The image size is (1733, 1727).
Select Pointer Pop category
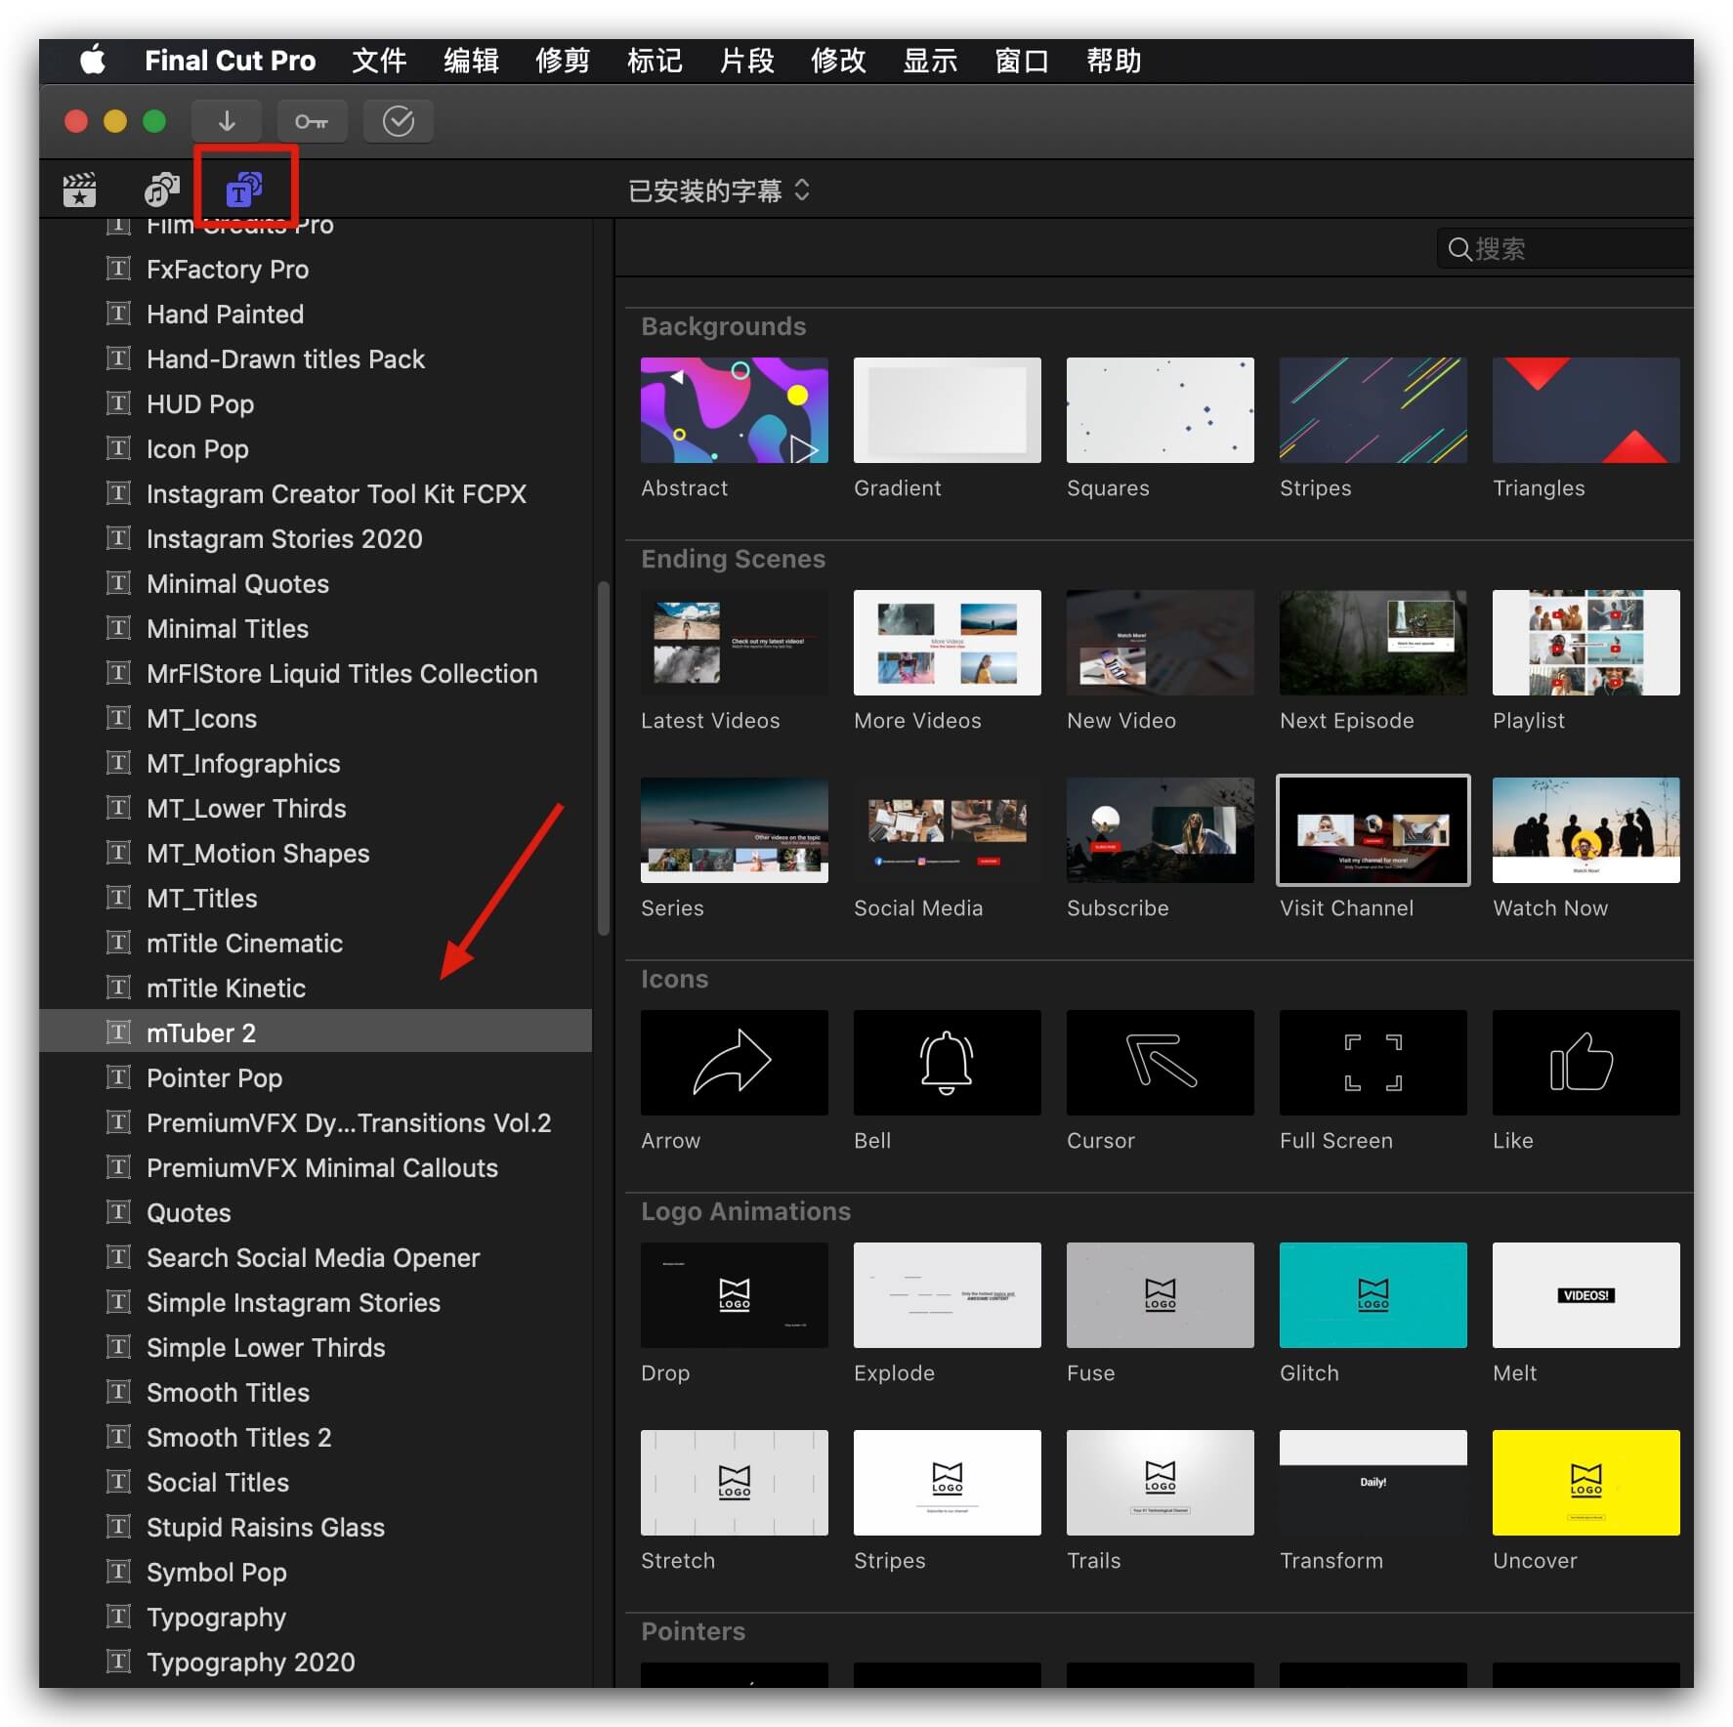coord(316,1077)
